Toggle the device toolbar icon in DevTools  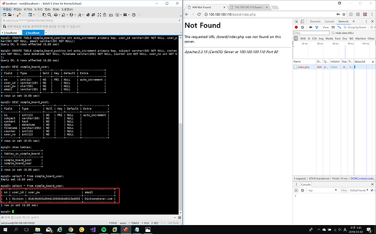tap(302, 21)
